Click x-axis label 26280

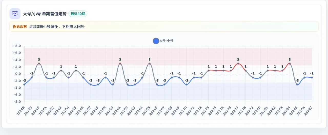[257, 111]
